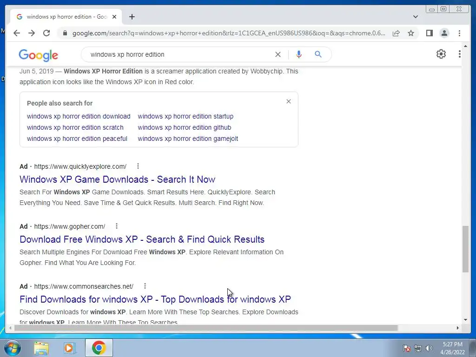
Task: Go to the Google homepage via the logo
Action: point(38,55)
